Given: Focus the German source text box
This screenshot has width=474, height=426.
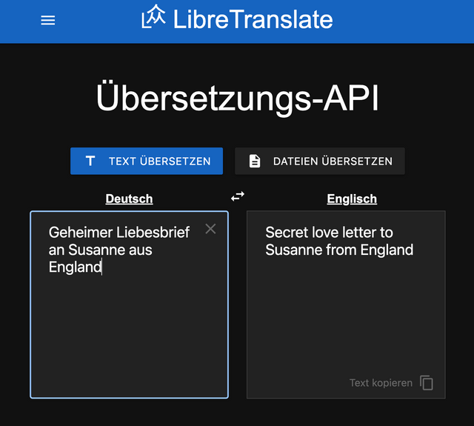Looking at the screenshot, I should (130, 304).
